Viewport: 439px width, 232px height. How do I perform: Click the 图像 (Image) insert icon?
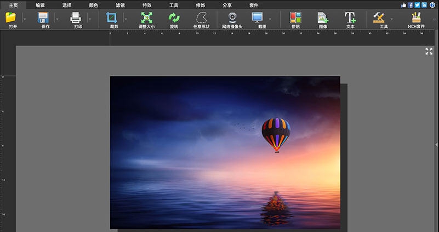coord(323,17)
